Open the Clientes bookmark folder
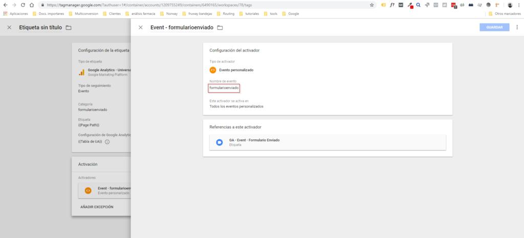The image size is (524, 238). (x=112, y=14)
